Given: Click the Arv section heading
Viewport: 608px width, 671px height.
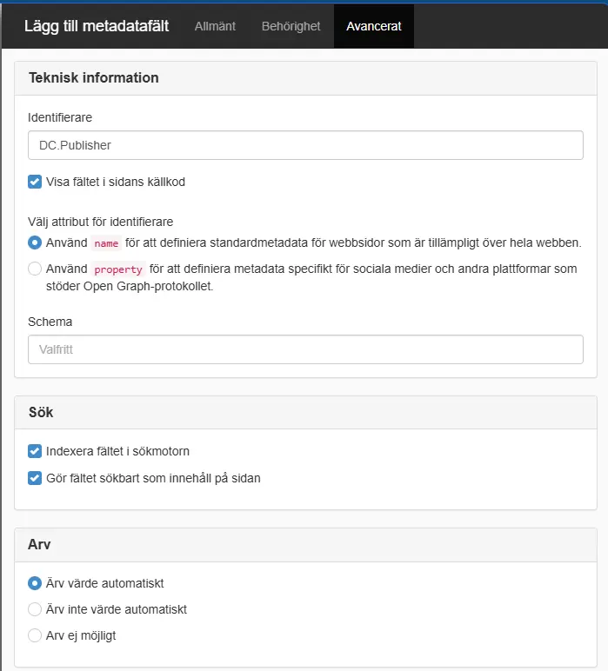Looking at the screenshot, I should click(40, 544).
